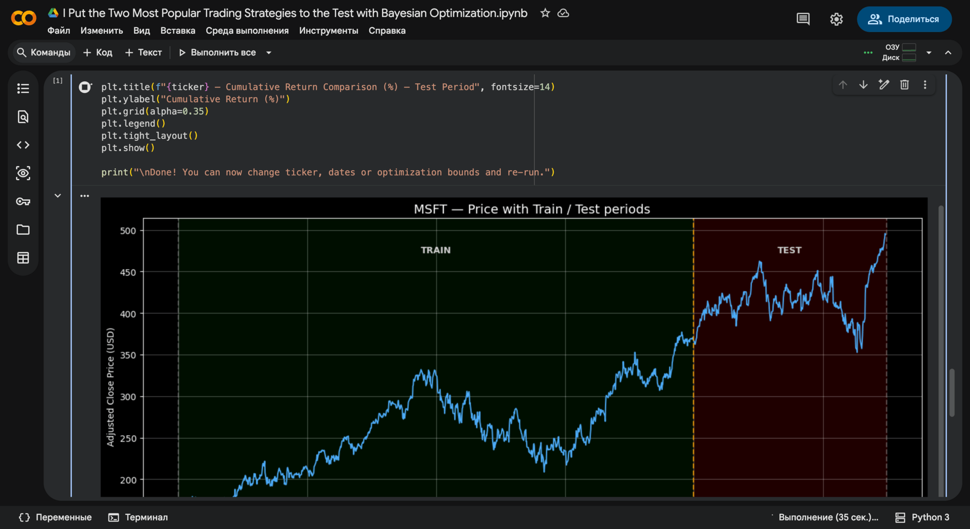970x529 pixels.
Task: Open notebook settings gear icon
Action: [836, 19]
